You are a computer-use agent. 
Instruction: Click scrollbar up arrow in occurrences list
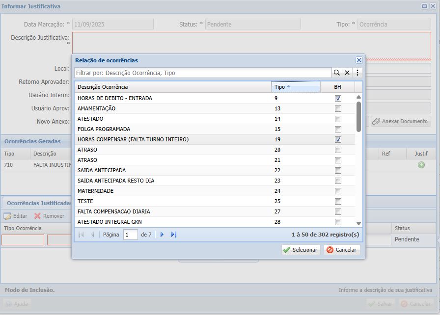(358, 97)
